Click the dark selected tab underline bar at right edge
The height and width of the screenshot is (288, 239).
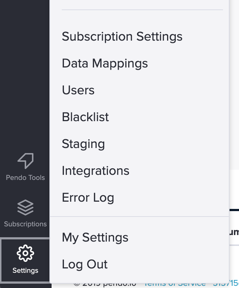[234, 210]
